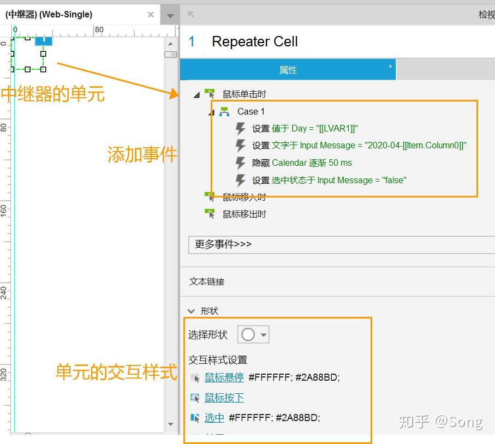The height and width of the screenshot is (444, 495).
Task: Select the 设置 值于 Day = "[[LVAR1]]" action
Action: 305,128
